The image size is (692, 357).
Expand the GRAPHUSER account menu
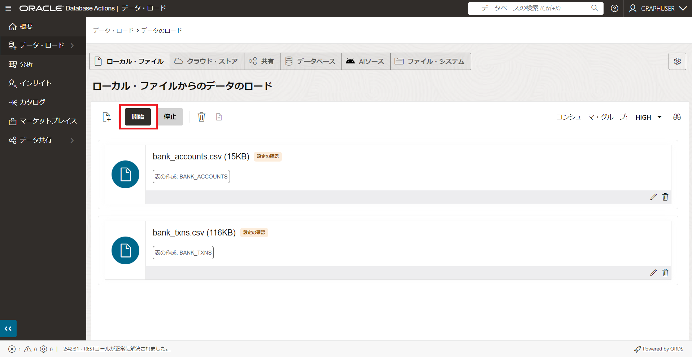click(657, 8)
